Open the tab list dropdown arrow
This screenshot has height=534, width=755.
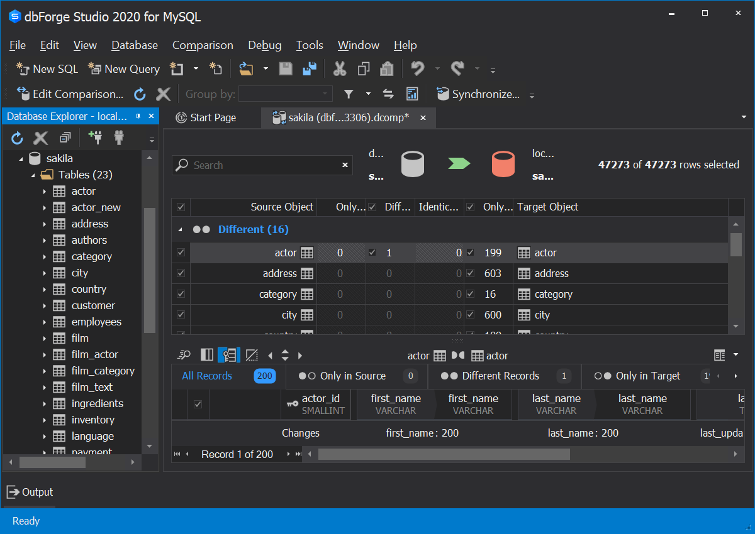[x=744, y=117]
